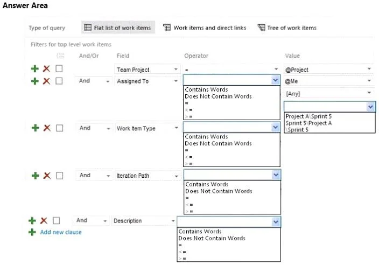379x265 pixels.
Task: Select Flat list of work items
Action: tap(118, 27)
